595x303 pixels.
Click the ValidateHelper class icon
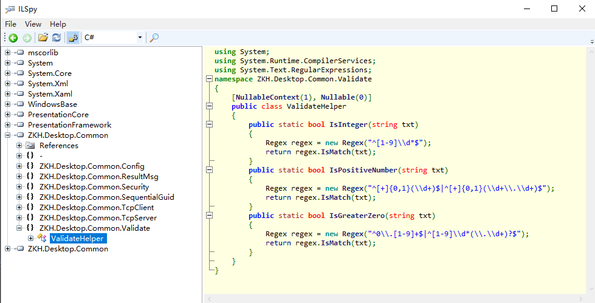(42, 238)
